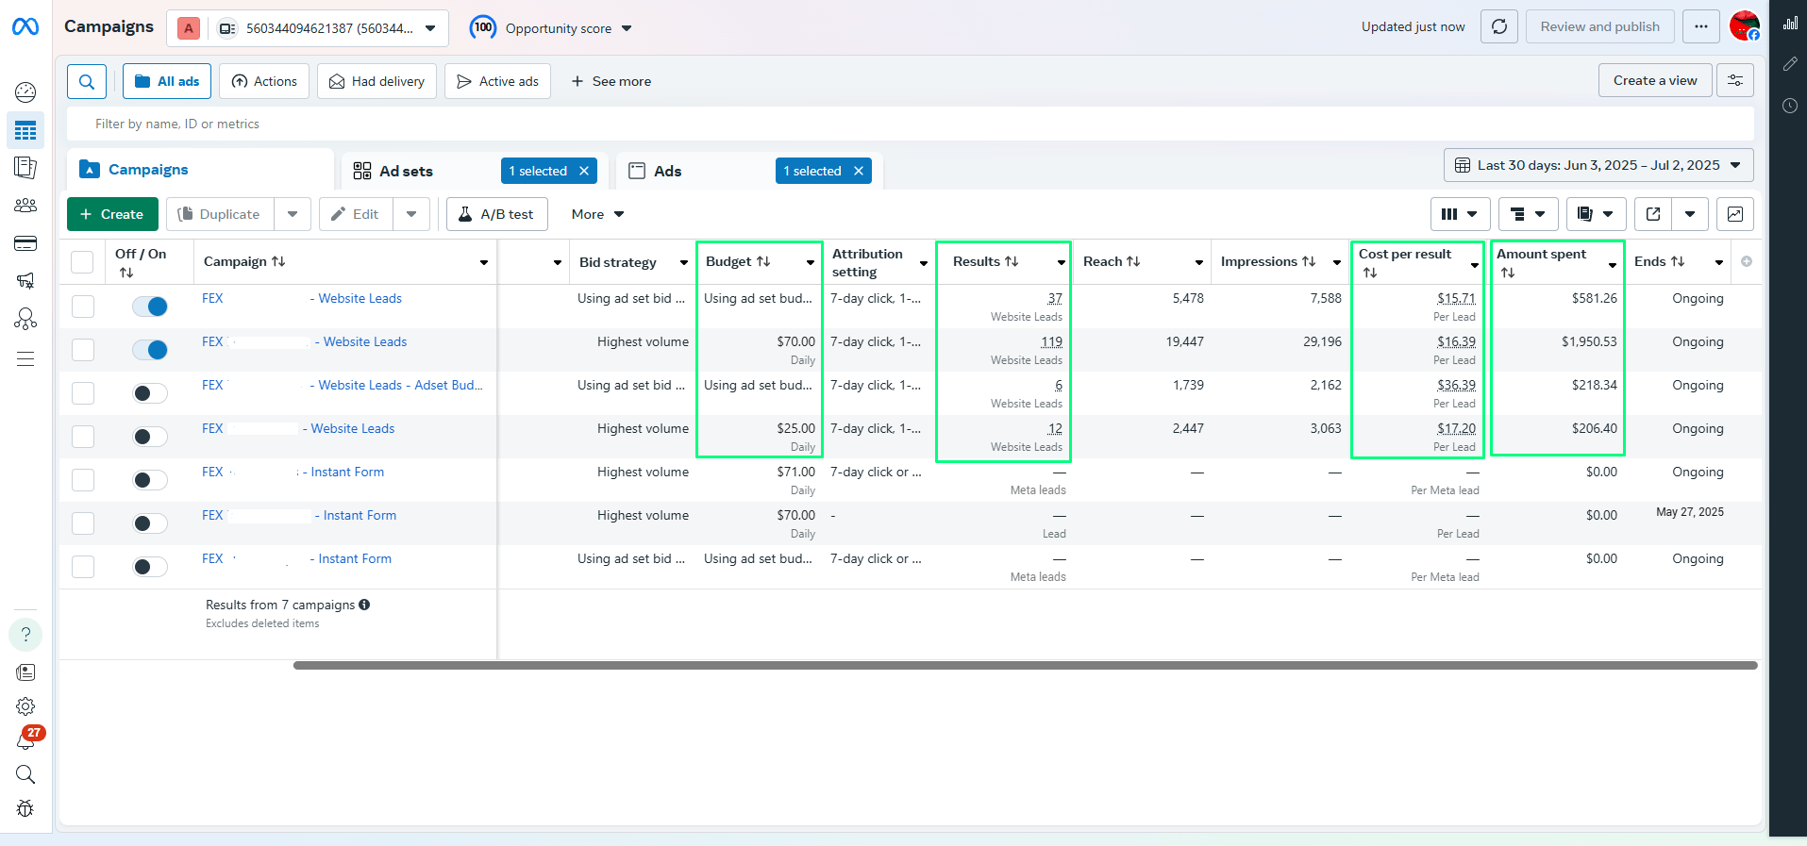This screenshot has width=1807, height=846.
Task: Switch to the Ad sets tab
Action: click(406, 171)
